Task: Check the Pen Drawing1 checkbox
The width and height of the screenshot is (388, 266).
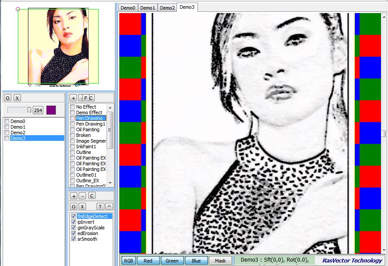Action: (72, 124)
